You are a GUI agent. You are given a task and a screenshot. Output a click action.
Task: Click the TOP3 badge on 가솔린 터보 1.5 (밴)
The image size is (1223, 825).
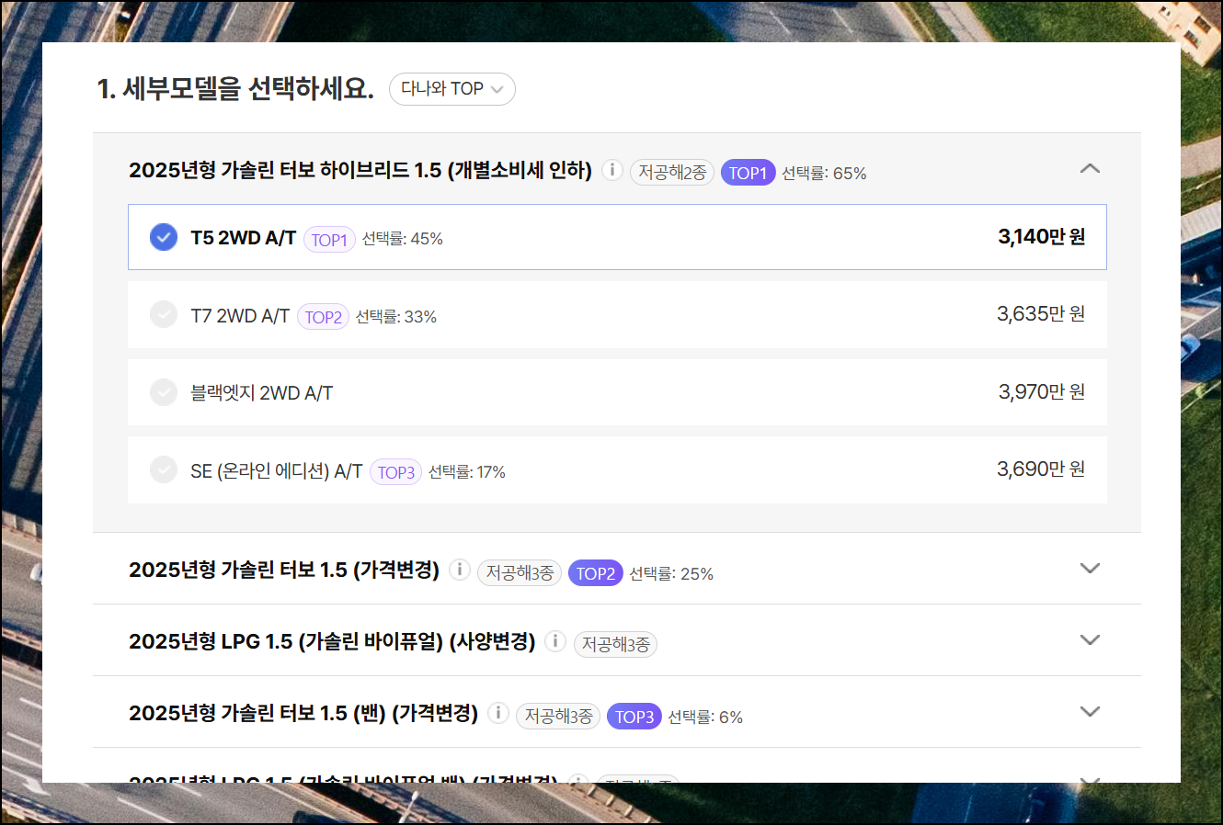(634, 717)
